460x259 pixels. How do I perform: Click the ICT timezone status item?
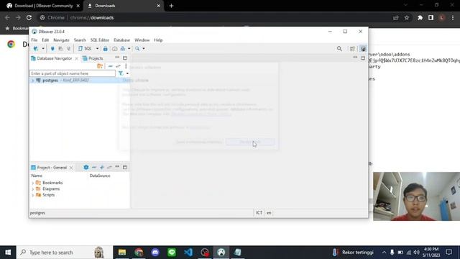point(259,213)
